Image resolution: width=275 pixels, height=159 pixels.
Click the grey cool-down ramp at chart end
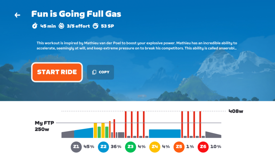click(x=213, y=135)
